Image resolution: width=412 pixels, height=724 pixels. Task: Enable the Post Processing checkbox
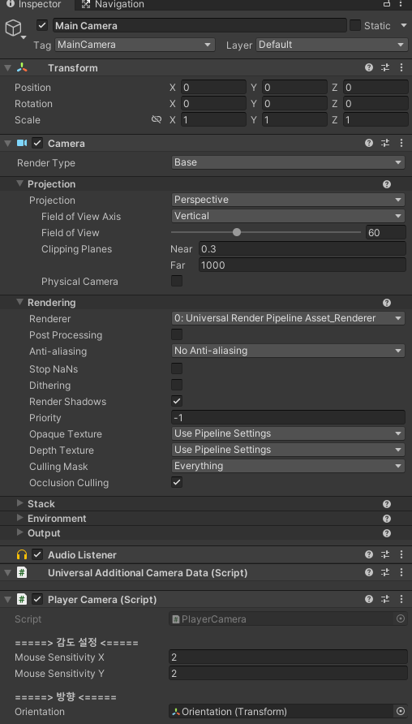pyautogui.click(x=177, y=334)
